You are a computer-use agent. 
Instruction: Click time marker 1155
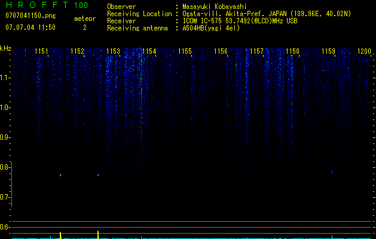click(185, 51)
